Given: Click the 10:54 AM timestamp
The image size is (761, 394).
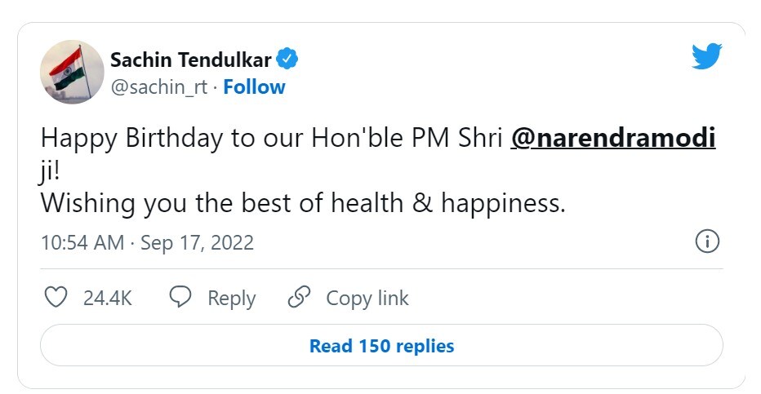Looking at the screenshot, I should coord(82,242).
